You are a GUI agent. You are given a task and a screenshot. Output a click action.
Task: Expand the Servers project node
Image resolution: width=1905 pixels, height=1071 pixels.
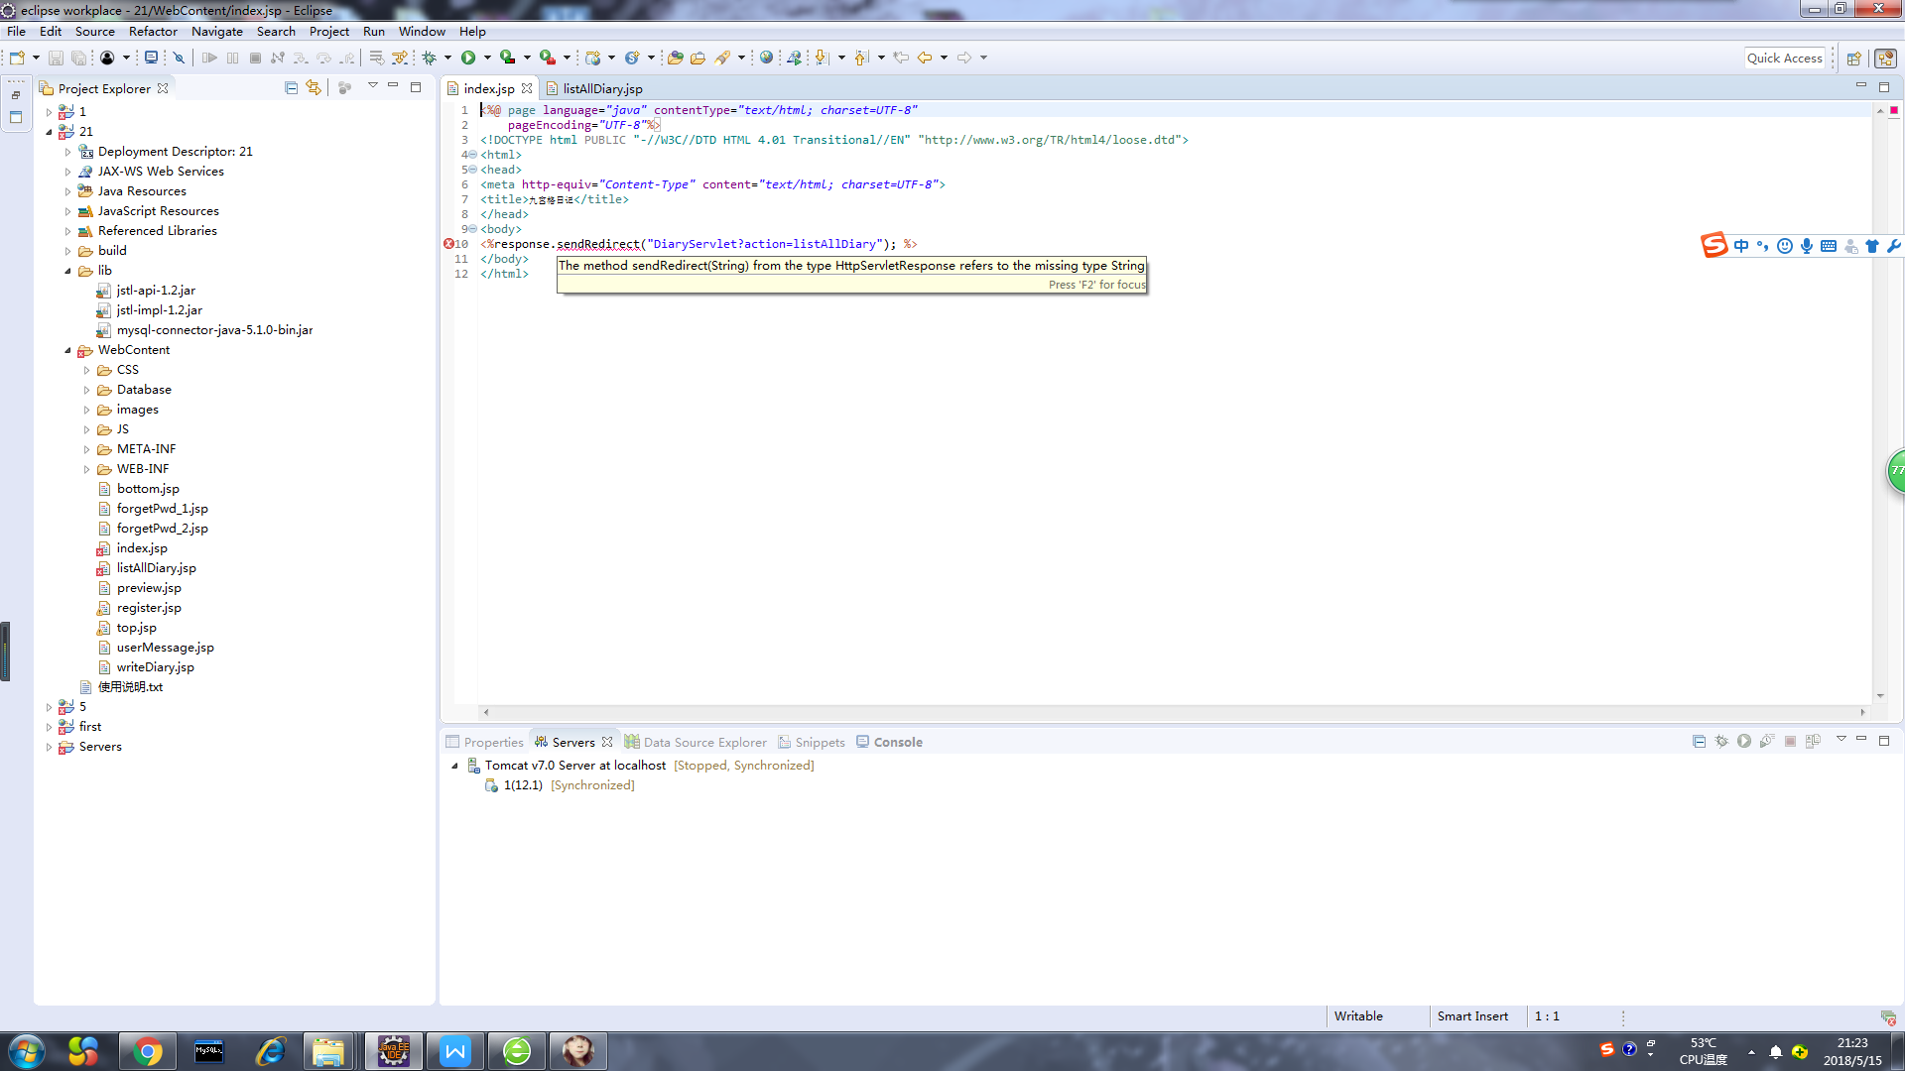coord(49,747)
